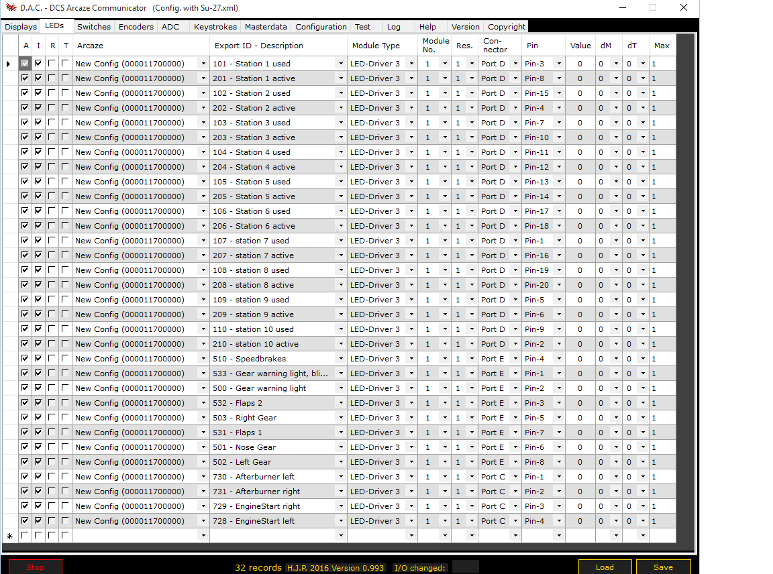Open dM dropdown for Flaps 2 row
The width and height of the screenshot is (773, 574).
click(x=616, y=403)
